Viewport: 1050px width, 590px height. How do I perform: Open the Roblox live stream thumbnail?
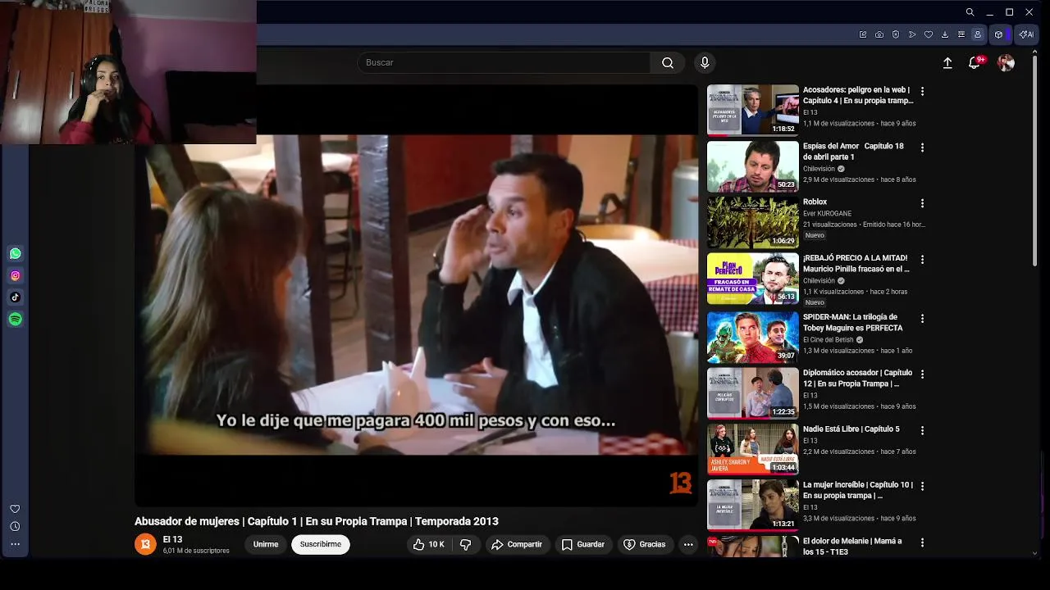753,222
